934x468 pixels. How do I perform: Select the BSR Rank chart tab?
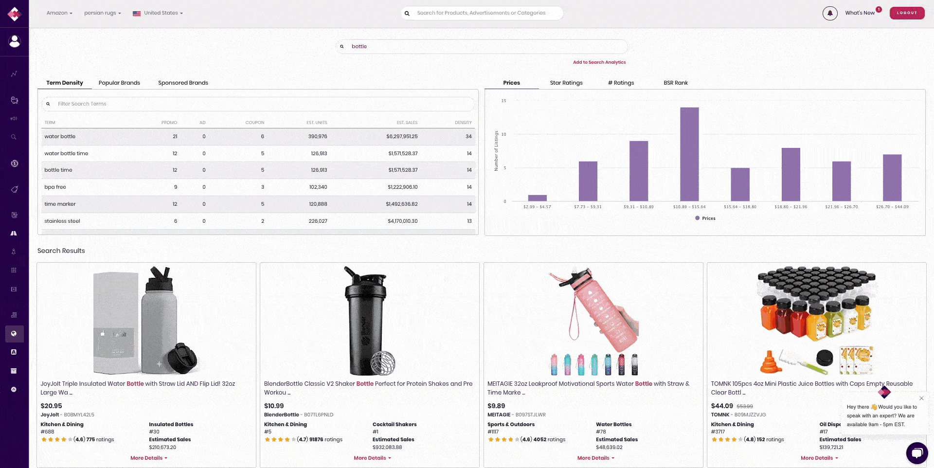point(676,83)
